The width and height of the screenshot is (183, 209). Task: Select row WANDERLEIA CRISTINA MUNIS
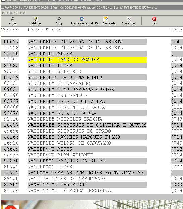pyautogui.click(x=87, y=77)
